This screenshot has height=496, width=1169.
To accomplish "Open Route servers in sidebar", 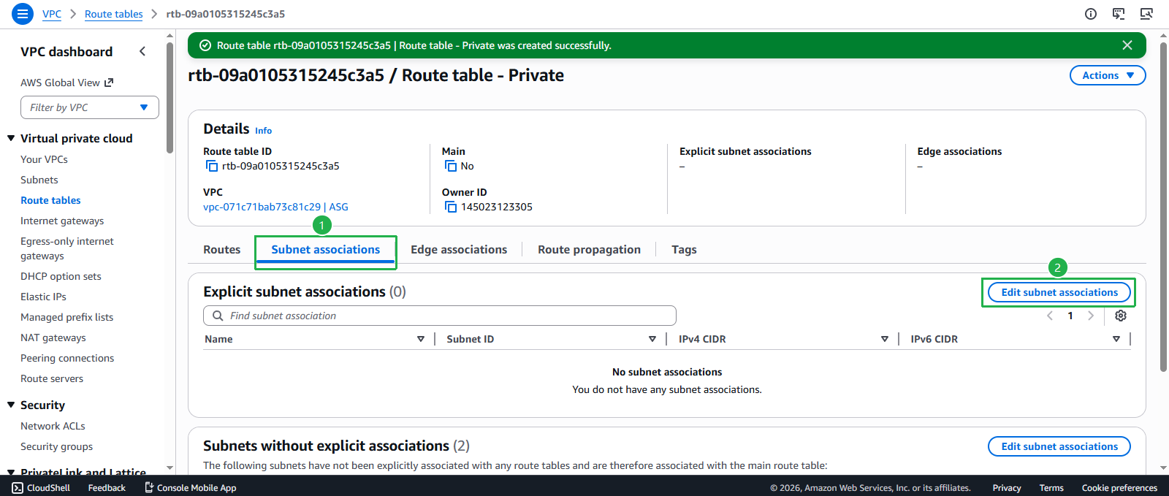I will pyautogui.click(x=52, y=378).
